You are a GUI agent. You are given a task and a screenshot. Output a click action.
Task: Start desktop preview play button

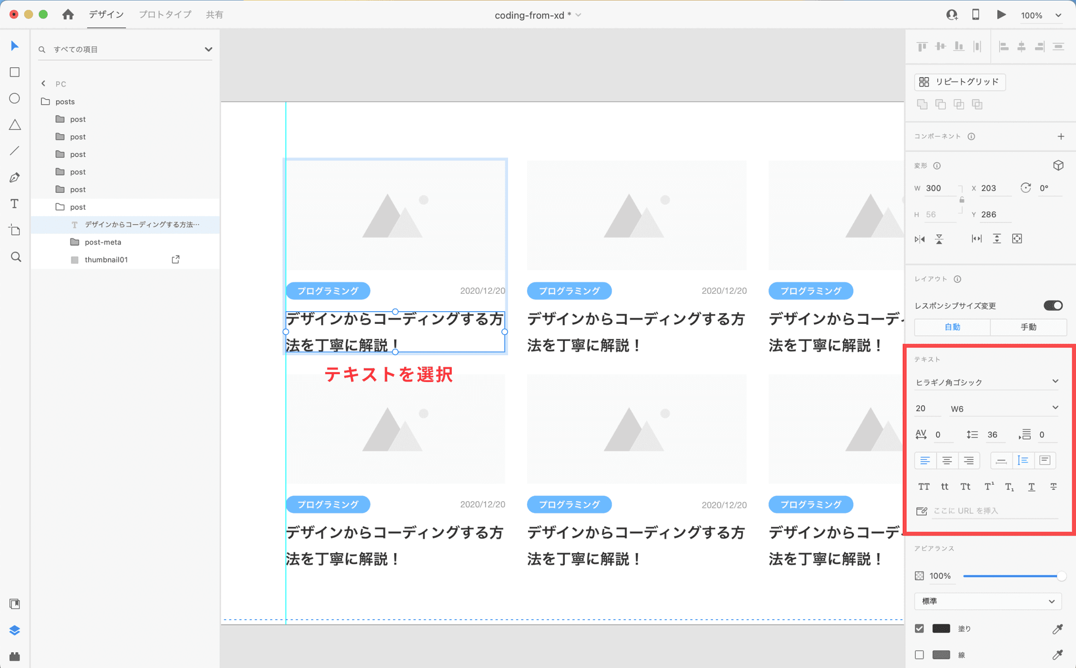1001,15
